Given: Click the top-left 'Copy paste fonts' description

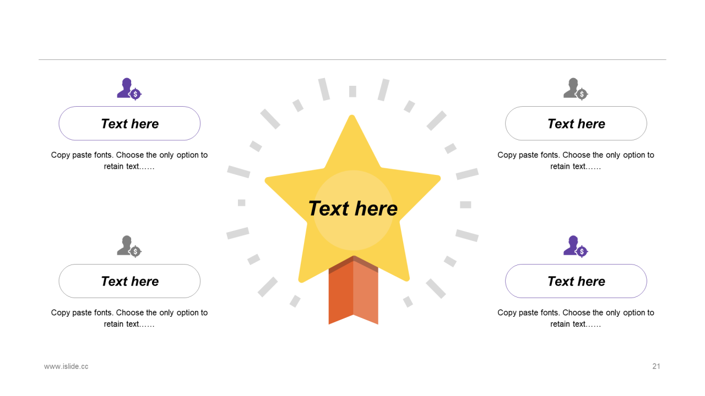Looking at the screenshot, I should [129, 161].
